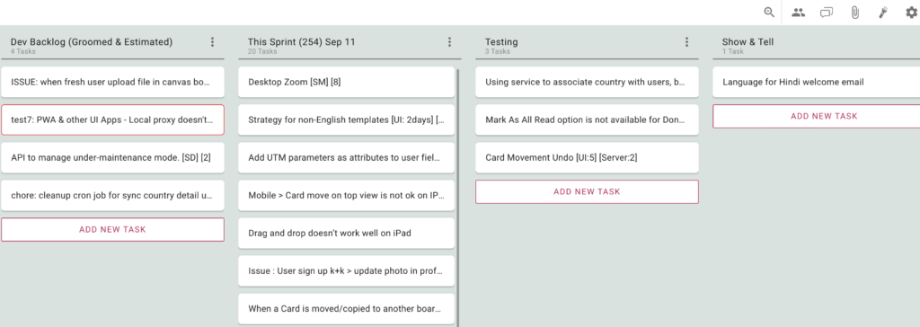The width and height of the screenshot is (920, 327).
Task: Open the board members people icon
Action: point(798,13)
